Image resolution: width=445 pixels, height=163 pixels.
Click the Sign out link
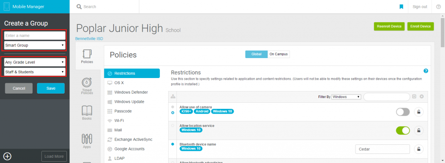pyautogui.click(x=420, y=7)
